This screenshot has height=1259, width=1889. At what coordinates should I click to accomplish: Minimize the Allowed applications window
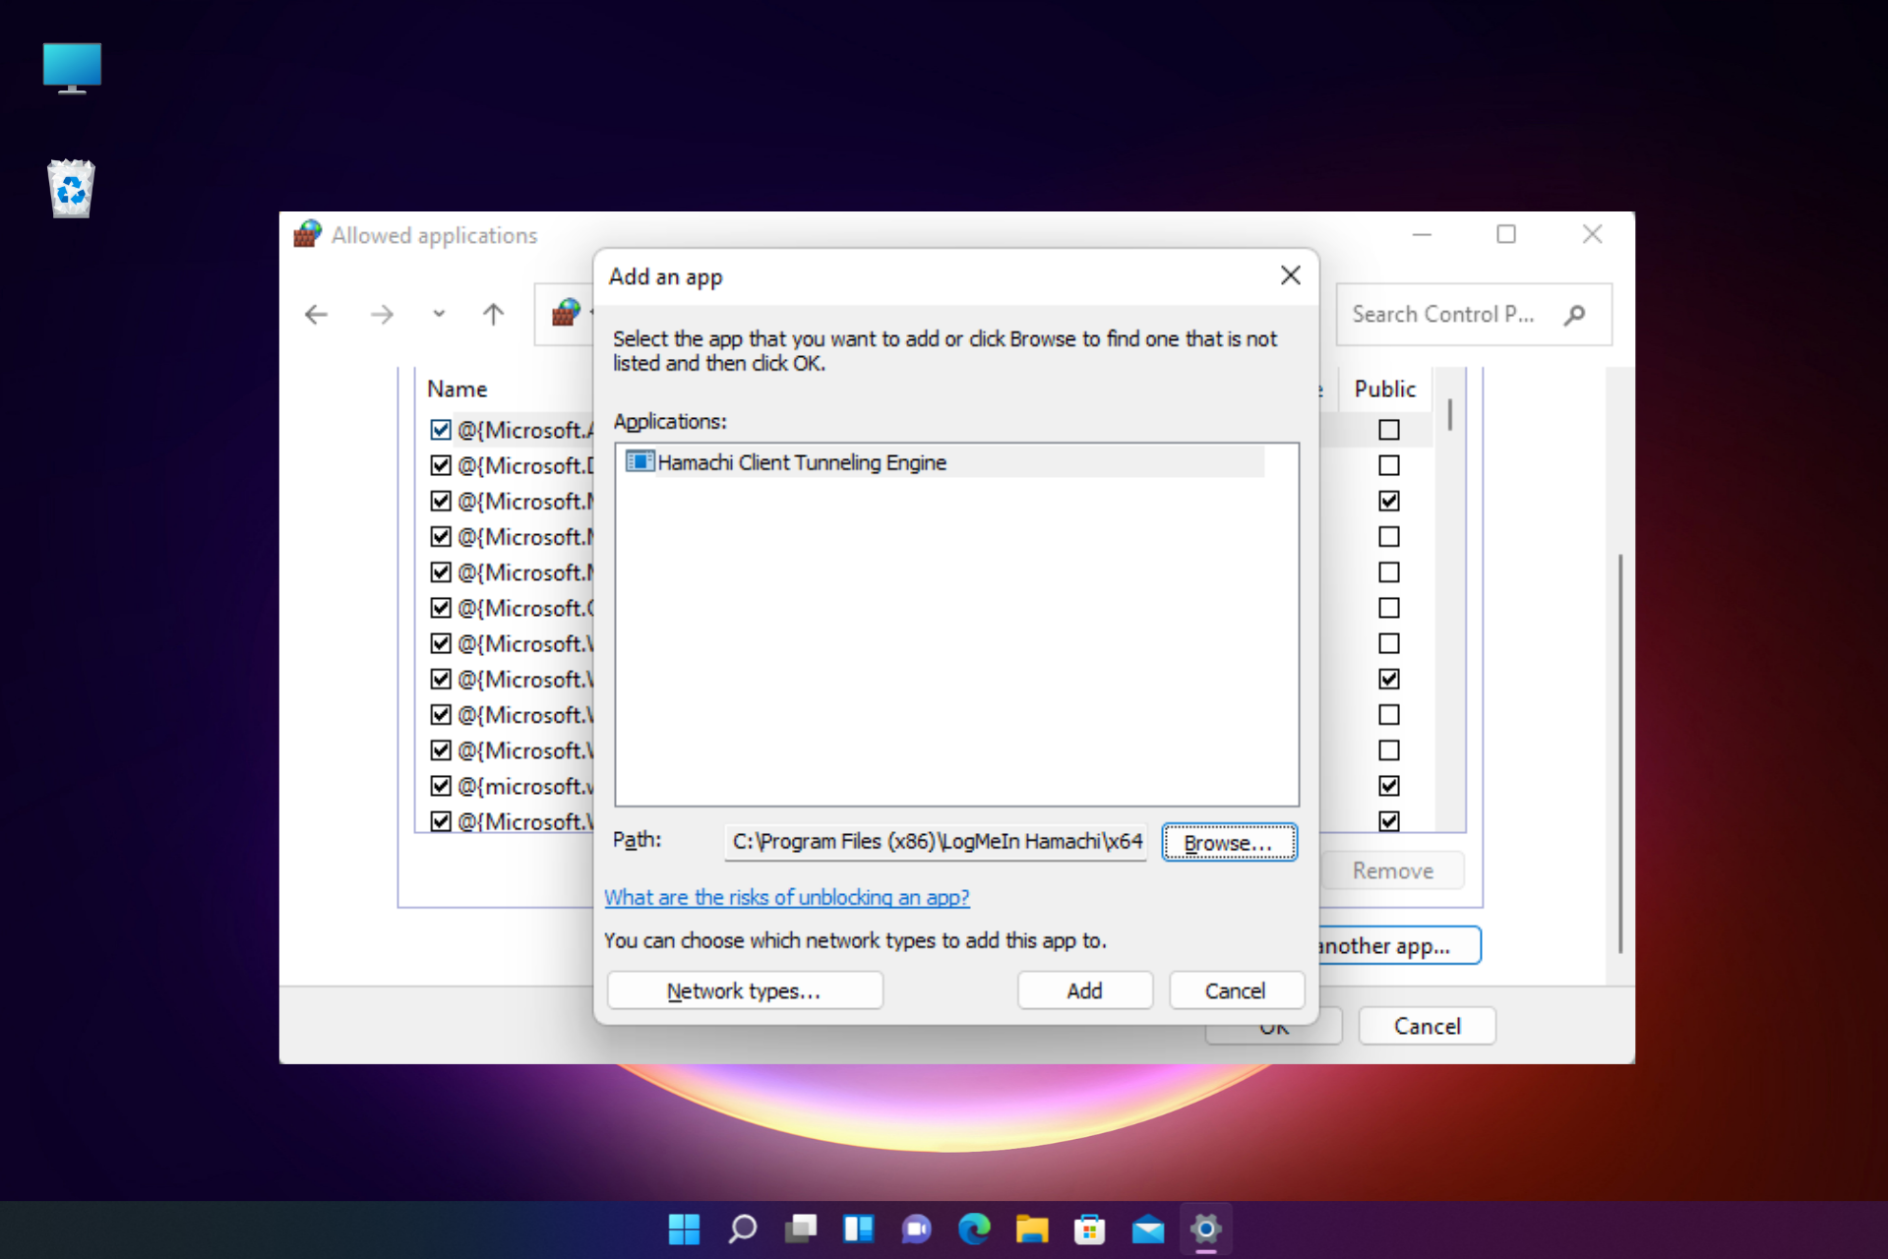[1422, 234]
